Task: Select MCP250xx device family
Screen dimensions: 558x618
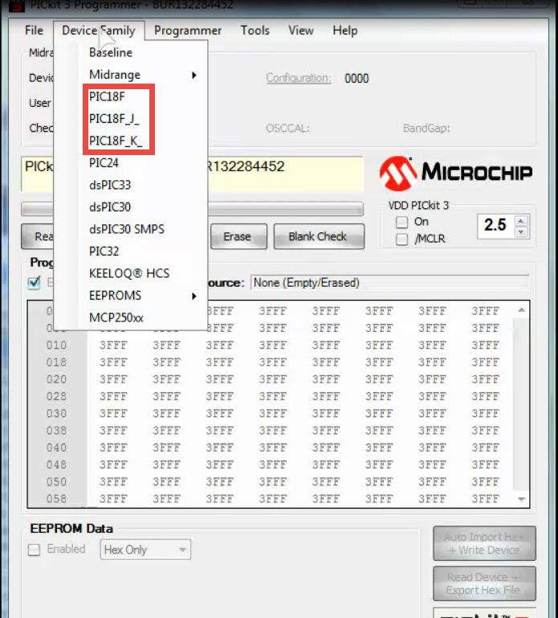Action: tap(131, 317)
